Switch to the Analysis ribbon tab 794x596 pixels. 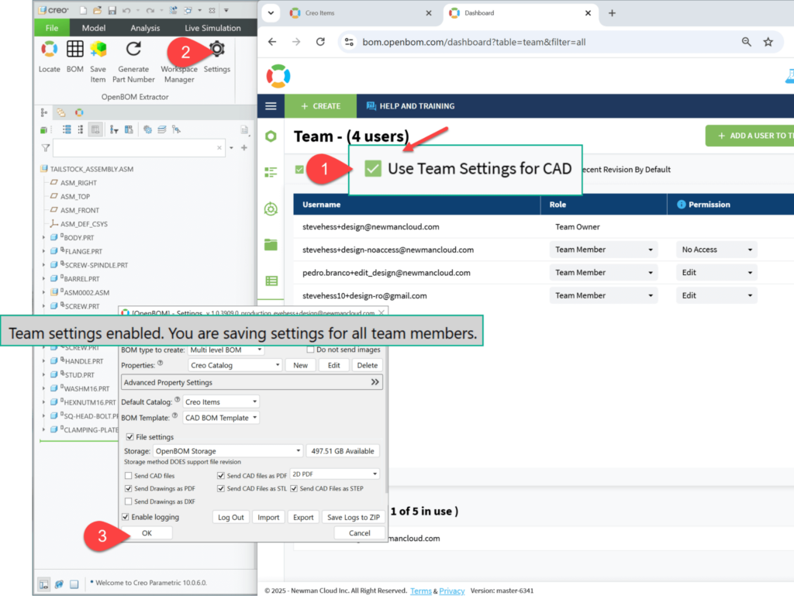click(x=145, y=28)
